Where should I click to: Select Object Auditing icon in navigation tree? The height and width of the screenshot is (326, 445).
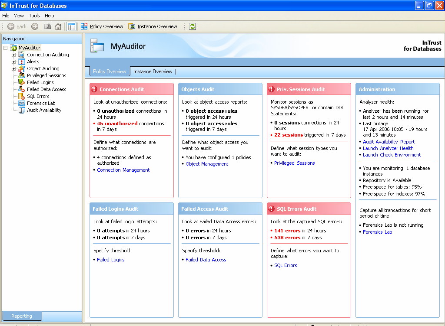pos(22,68)
